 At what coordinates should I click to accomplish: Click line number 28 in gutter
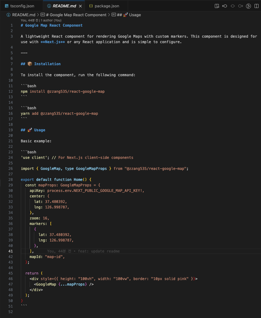pos(10,180)
